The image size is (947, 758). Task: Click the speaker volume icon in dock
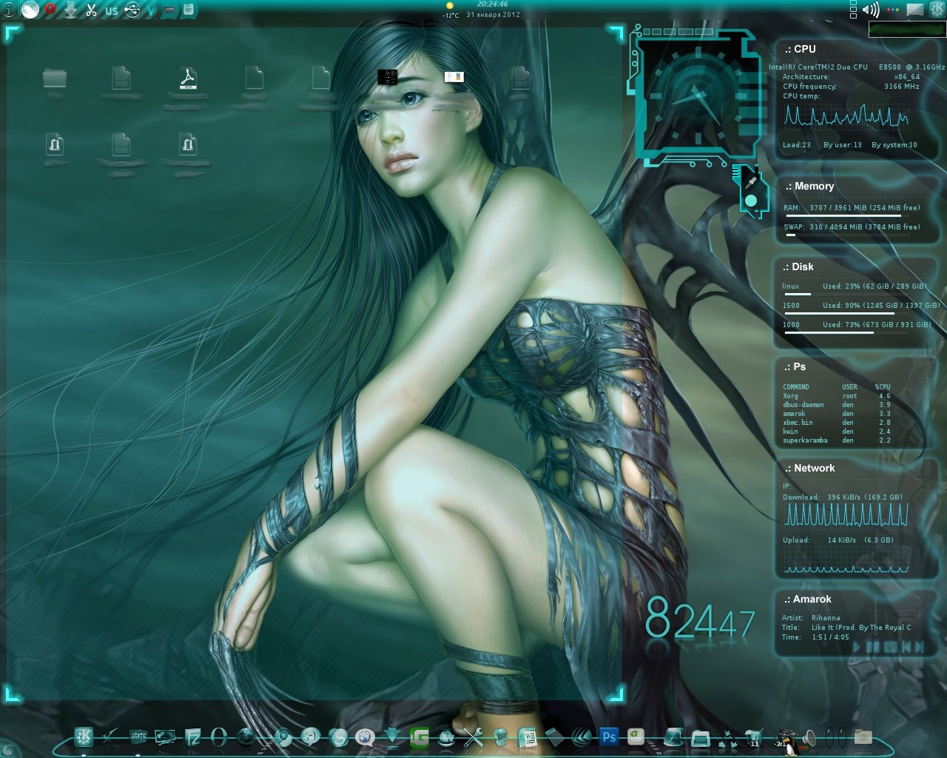click(809, 737)
